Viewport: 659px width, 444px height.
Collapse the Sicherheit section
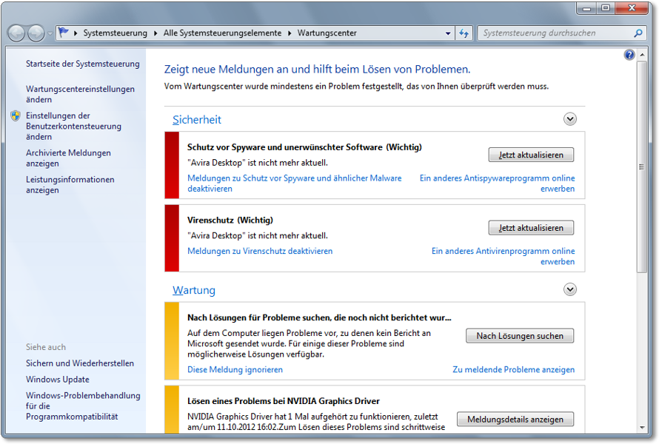pos(569,119)
